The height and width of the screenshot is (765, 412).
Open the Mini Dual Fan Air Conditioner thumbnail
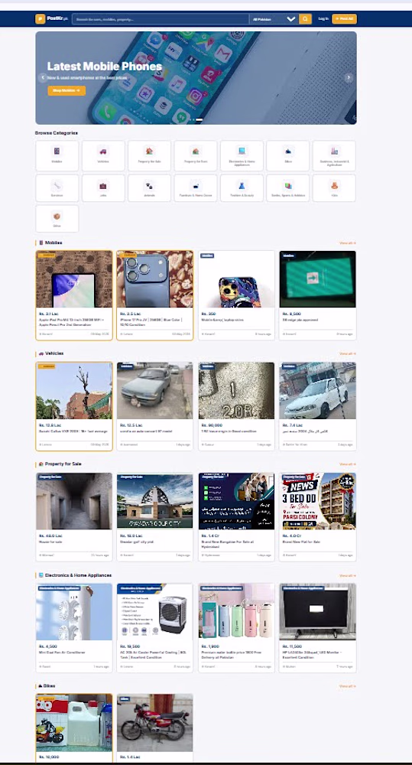point(74,612)
